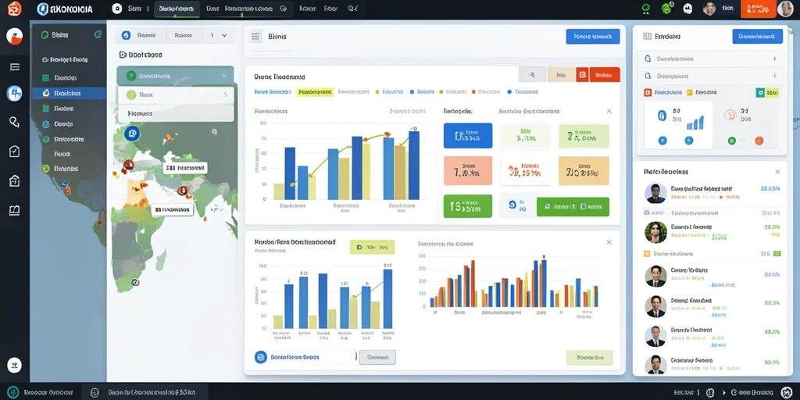Image resolution: width=800 pixels, height=400 pixels.
Task: Click the red circular icon in the right mini card
Action: [730, 116]
